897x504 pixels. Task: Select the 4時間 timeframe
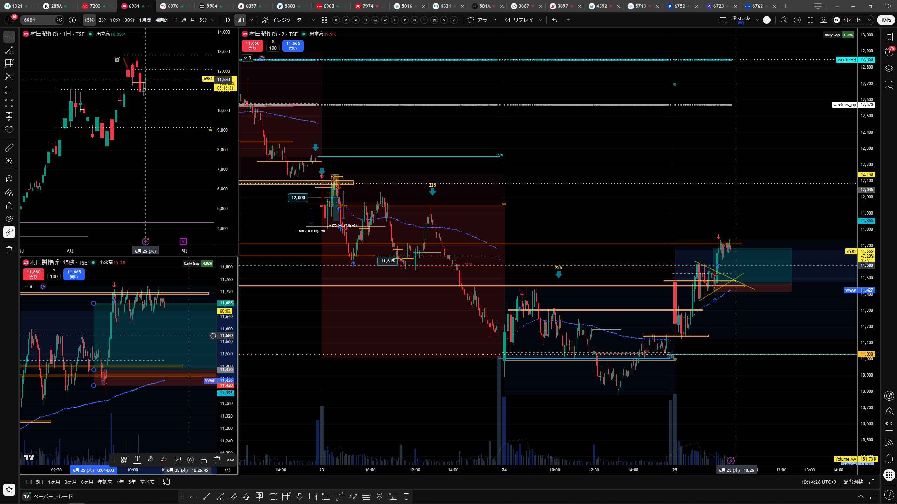[x=162, y=20]
